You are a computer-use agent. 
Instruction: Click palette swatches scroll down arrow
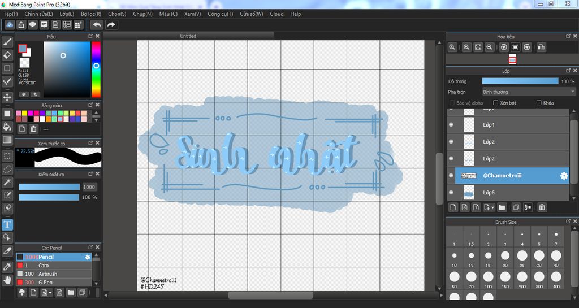coord(96,120)
